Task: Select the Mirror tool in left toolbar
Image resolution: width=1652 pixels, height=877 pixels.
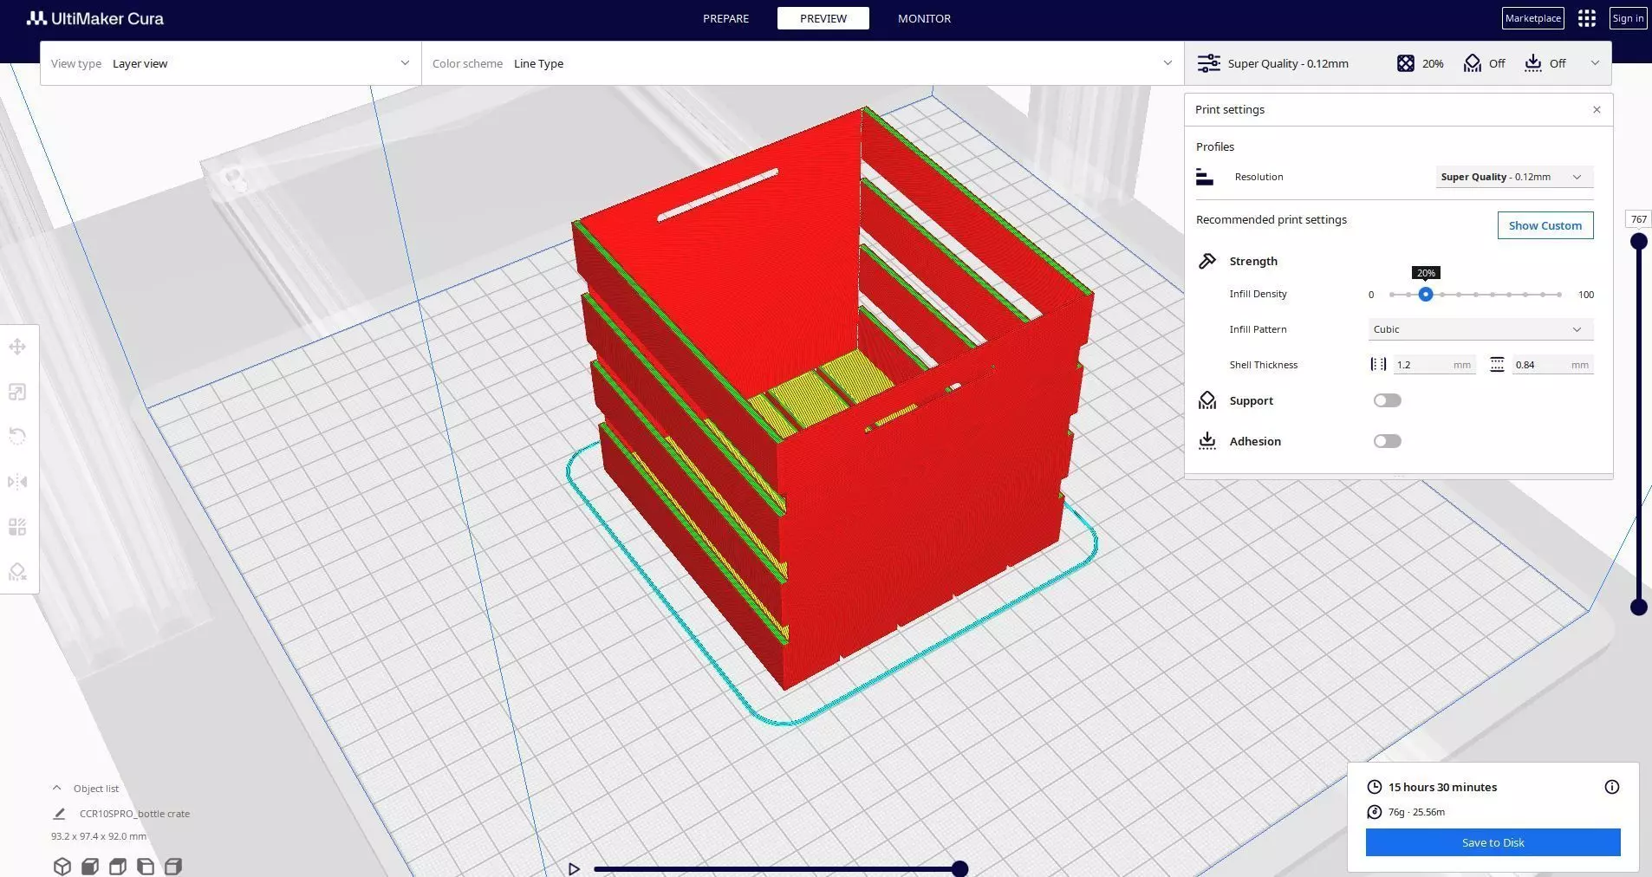Action: click(x=17, y=482)
